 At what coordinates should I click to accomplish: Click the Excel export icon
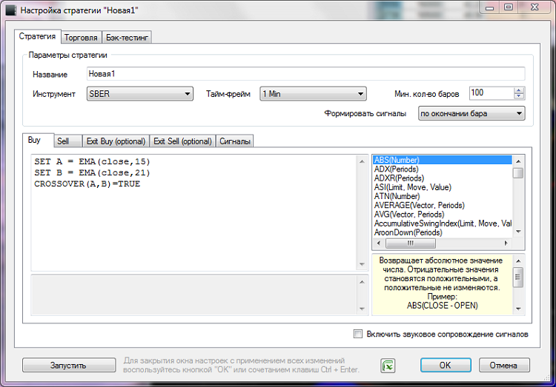tap(388, 366)
